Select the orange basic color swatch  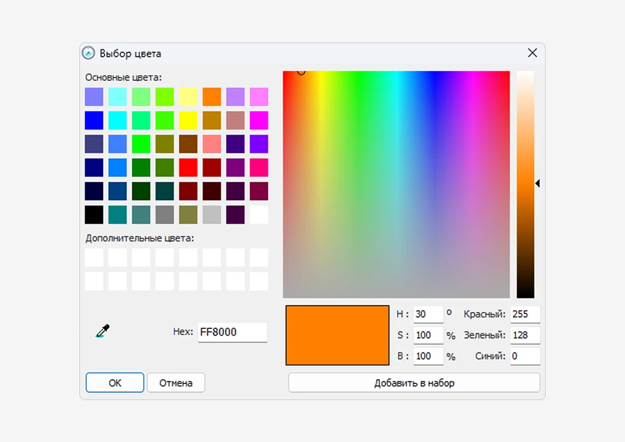211,97
